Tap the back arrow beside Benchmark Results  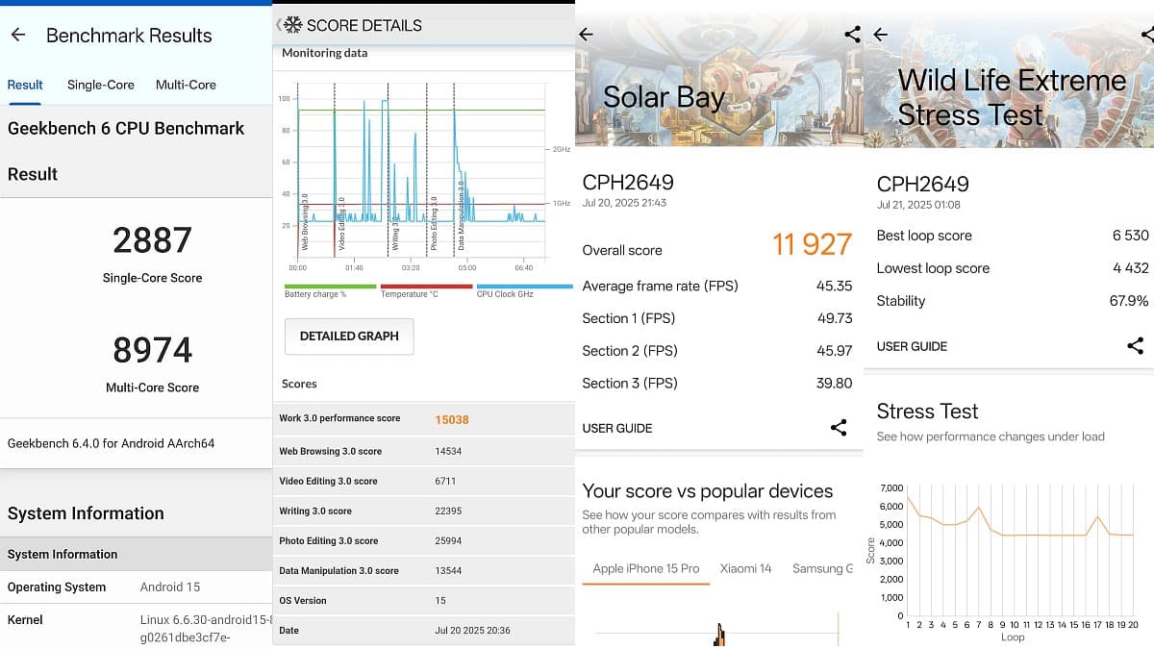17,35
